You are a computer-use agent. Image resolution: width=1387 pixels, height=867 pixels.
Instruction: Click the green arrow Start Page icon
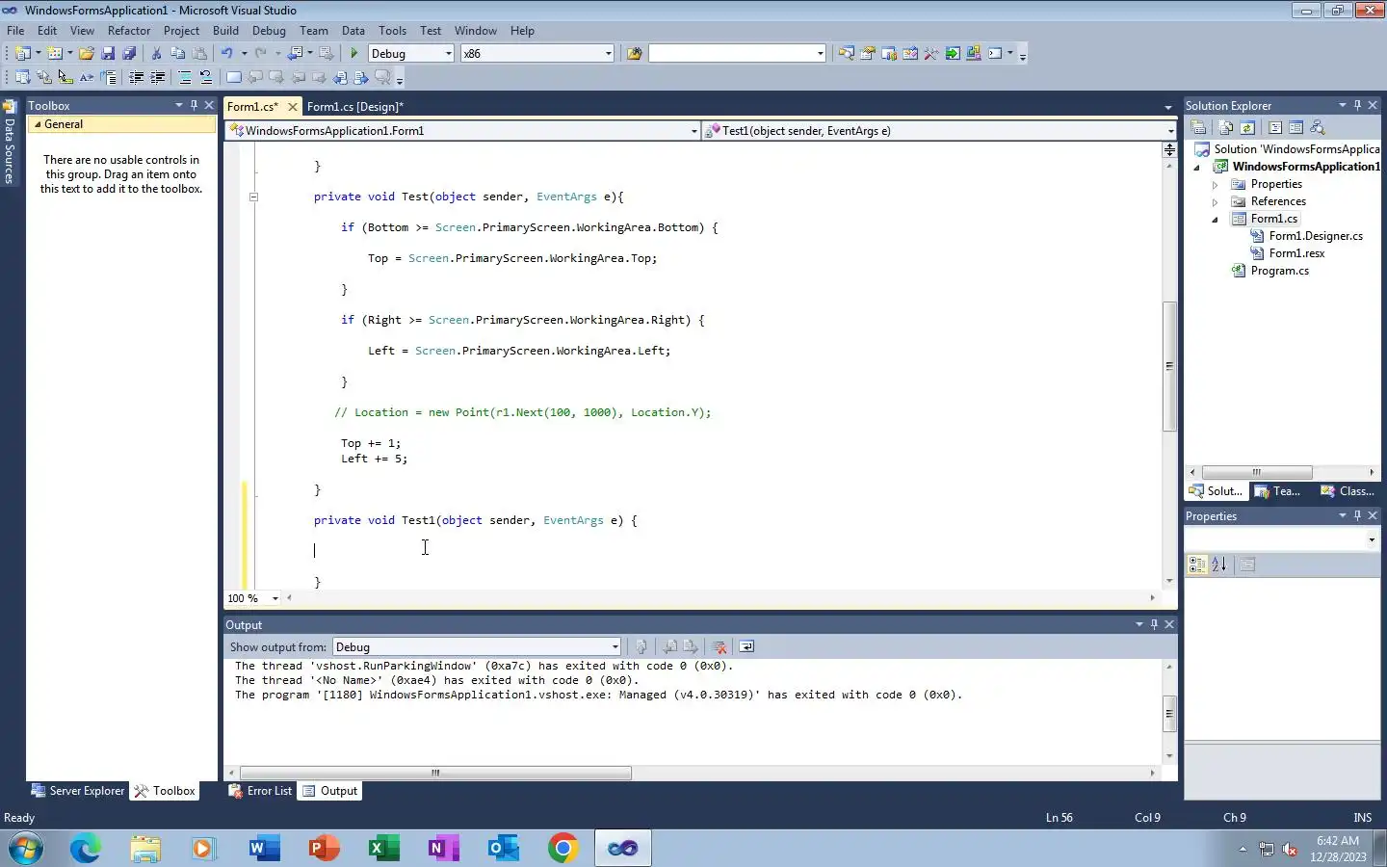952,53
